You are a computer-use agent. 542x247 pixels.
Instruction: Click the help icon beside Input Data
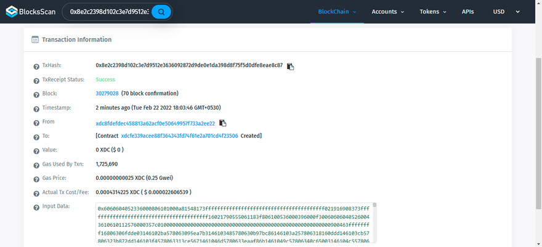(35, 207)
